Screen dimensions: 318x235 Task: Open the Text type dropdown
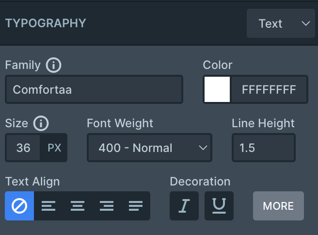point(281,23)
